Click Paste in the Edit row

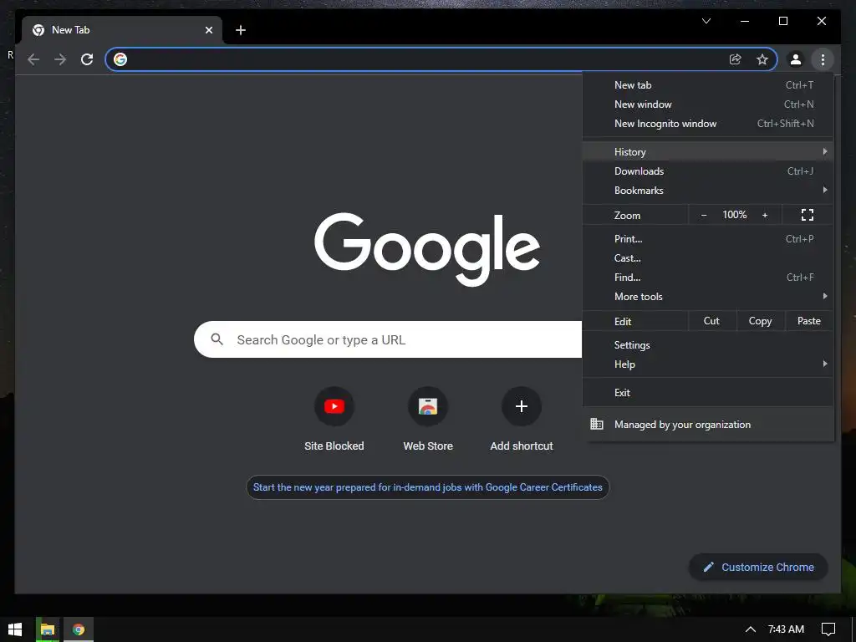click(808, 321)
